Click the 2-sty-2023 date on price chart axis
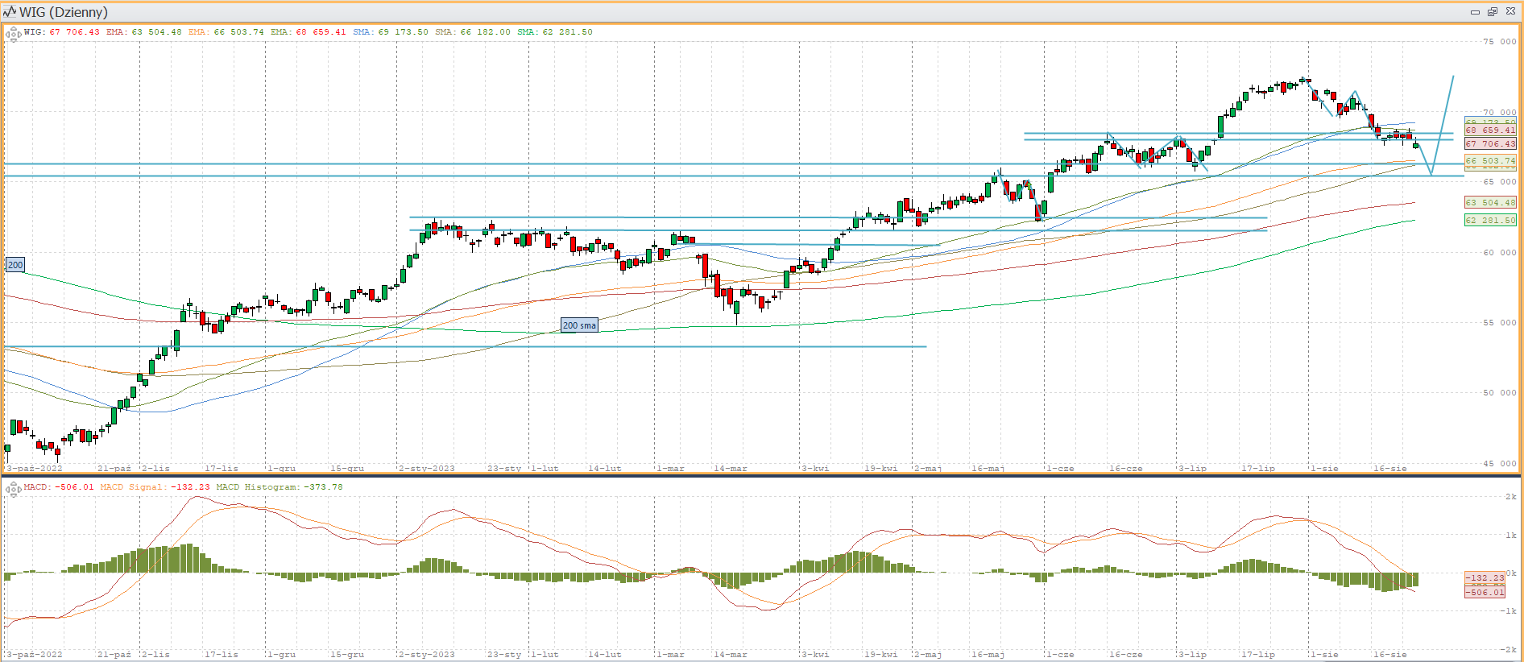 (x=427, y=468)
